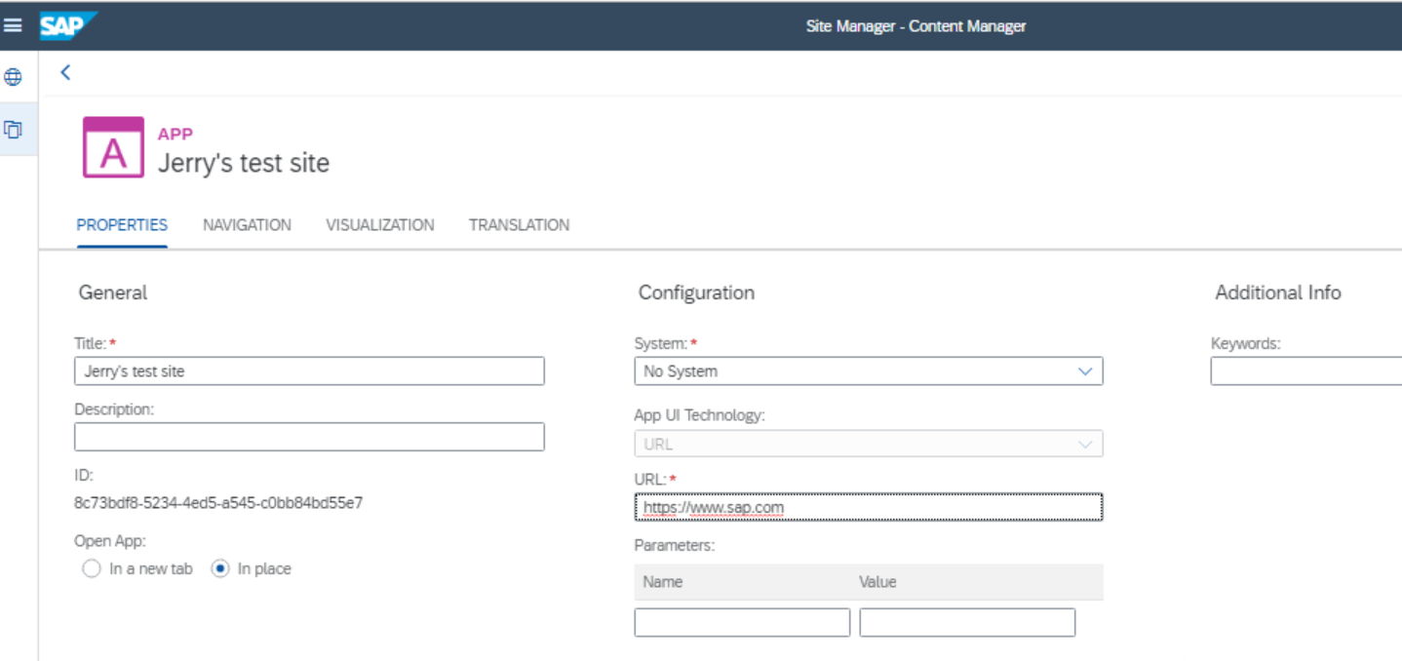The height and width of the screenshot is (661, 1402).
Task: Click the Keywords input field
Action: (x=1306, y=371)
